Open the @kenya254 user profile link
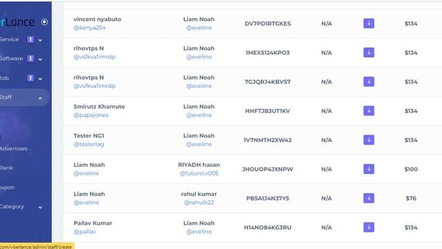 90,28
